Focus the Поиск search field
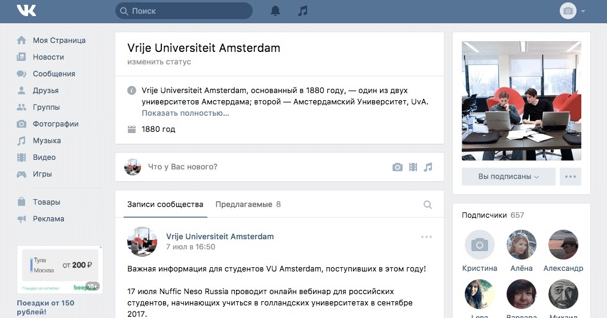607x318 pixels. 184,11
